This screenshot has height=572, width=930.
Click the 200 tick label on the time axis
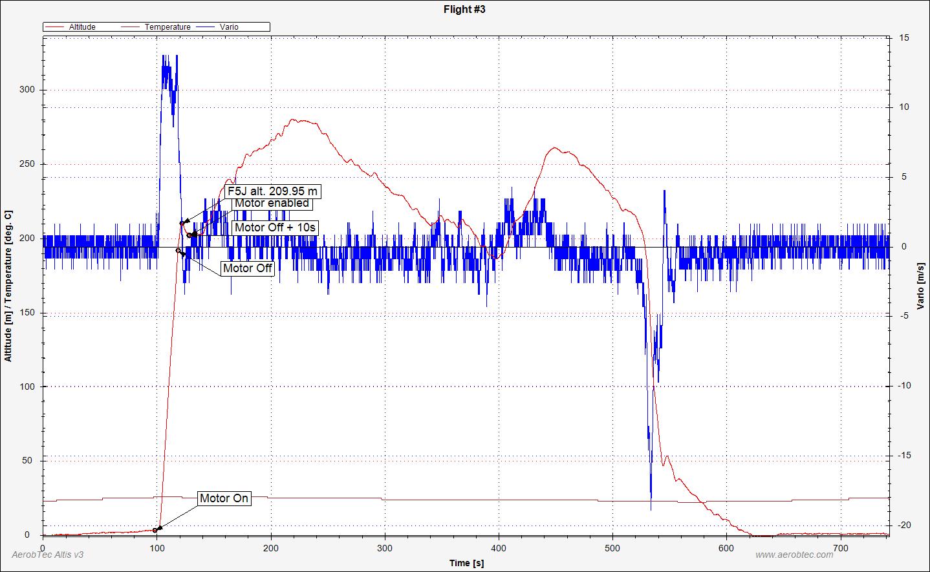coord(271,547)
